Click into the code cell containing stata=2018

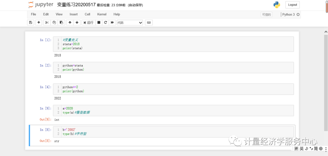click(173, 44)
